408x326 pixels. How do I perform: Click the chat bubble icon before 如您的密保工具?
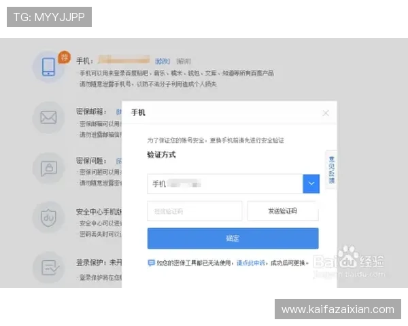click(151, 263)
